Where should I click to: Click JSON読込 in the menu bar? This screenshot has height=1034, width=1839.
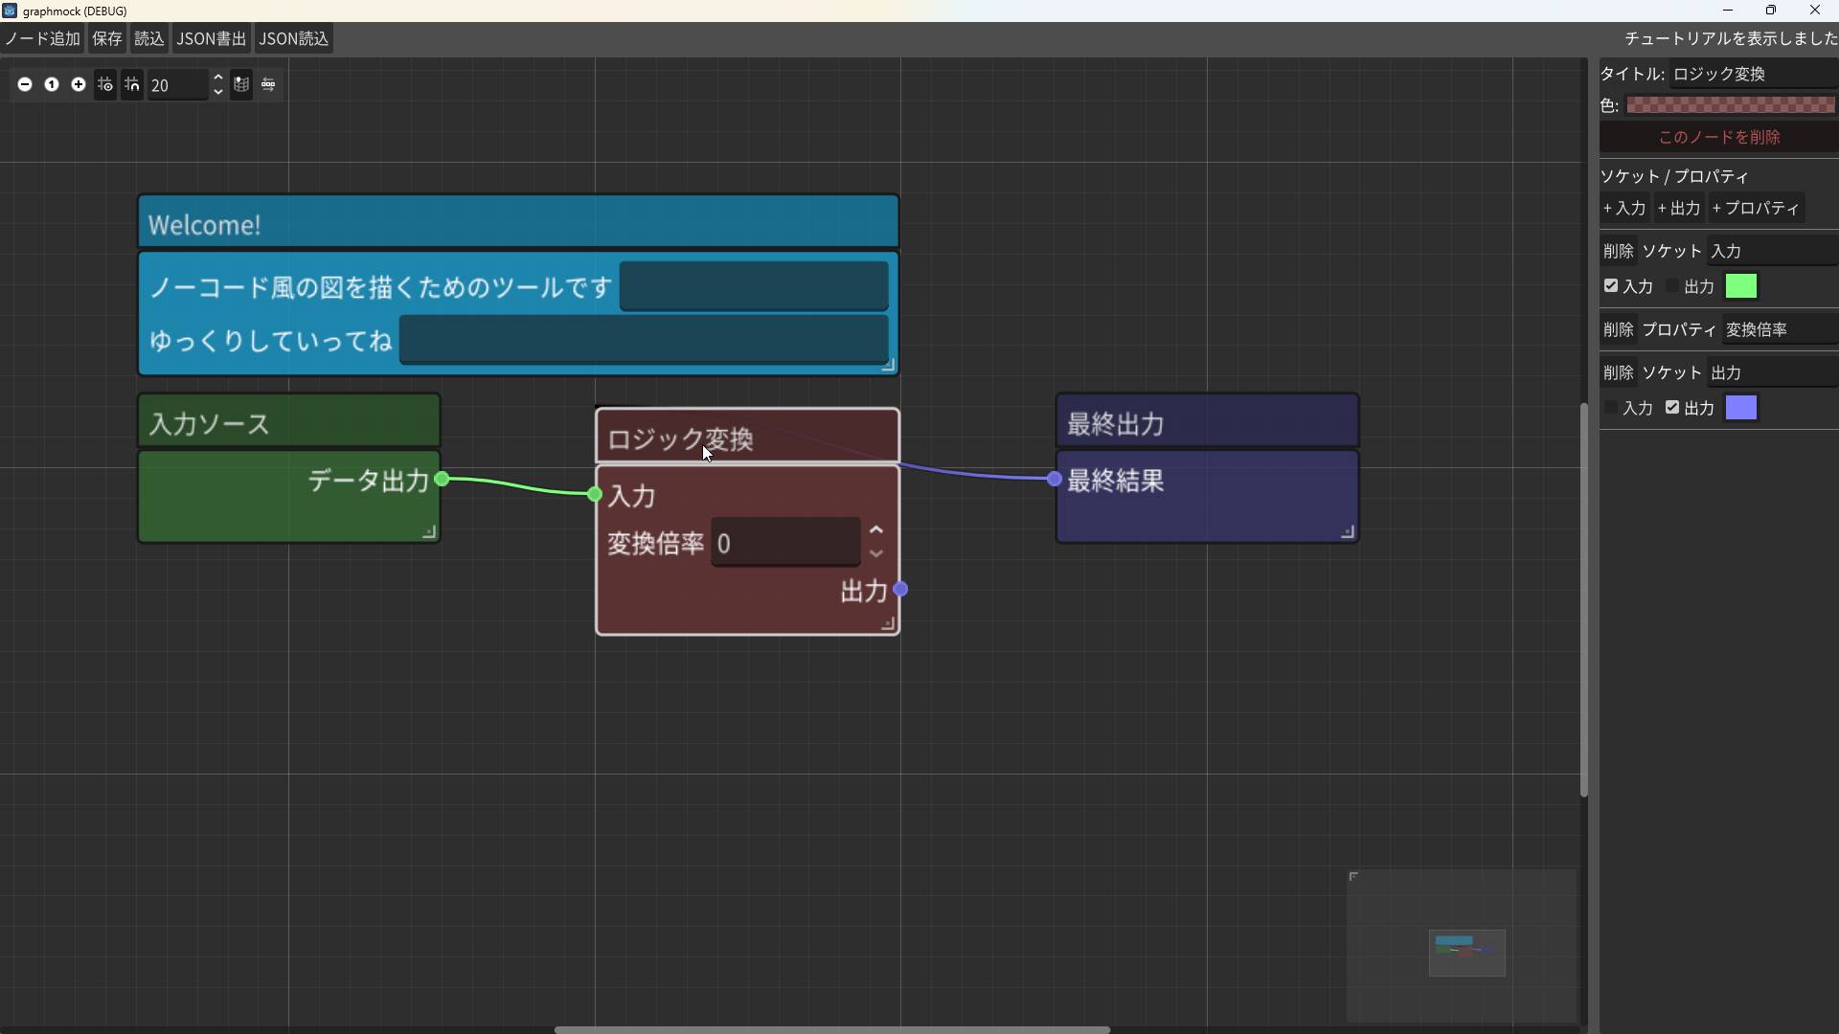(294, 39)
